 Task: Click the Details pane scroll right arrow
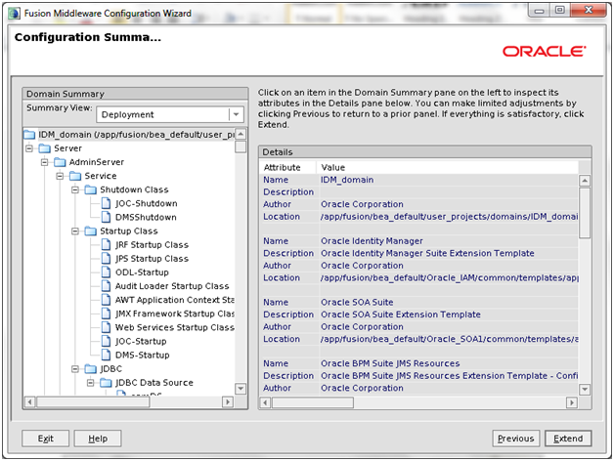click(572, 402)
